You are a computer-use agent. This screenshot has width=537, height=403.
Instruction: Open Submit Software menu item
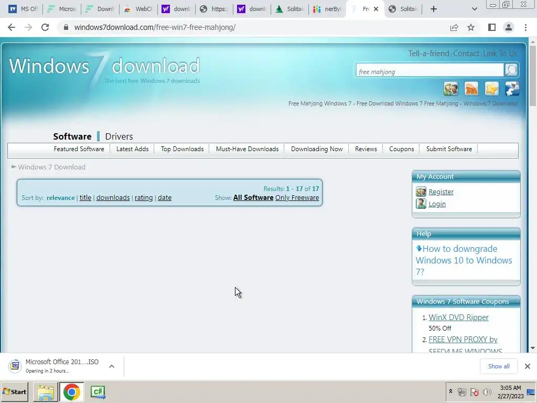[x=449, y=149]
